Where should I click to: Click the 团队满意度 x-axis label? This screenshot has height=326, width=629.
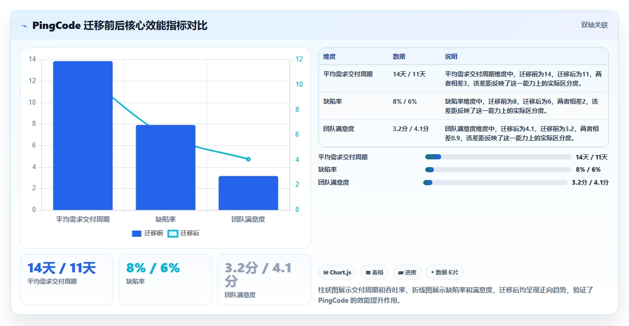pos(248,219)
